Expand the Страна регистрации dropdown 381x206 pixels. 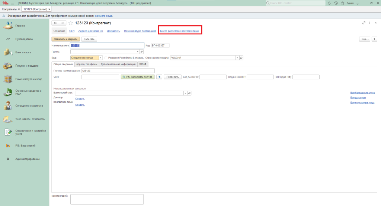point(237,58)
